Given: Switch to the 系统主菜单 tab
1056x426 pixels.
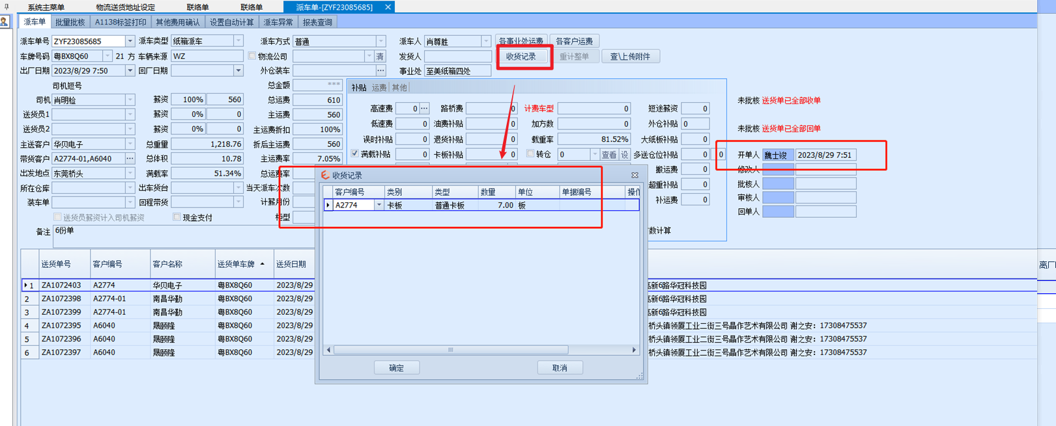Looking at the screenshot, I should [x=46, y=7].
